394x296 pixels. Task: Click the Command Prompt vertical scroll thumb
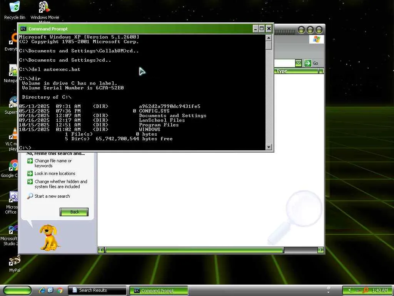point(269,45)
